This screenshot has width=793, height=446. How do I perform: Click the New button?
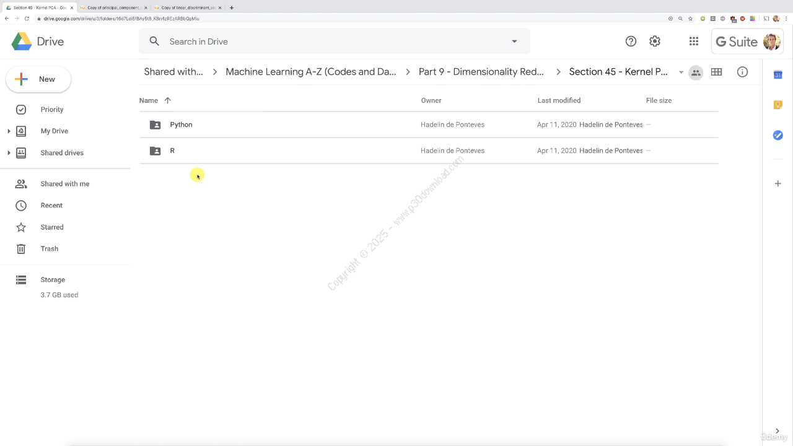pyautogui.click(x=38, y=79)
